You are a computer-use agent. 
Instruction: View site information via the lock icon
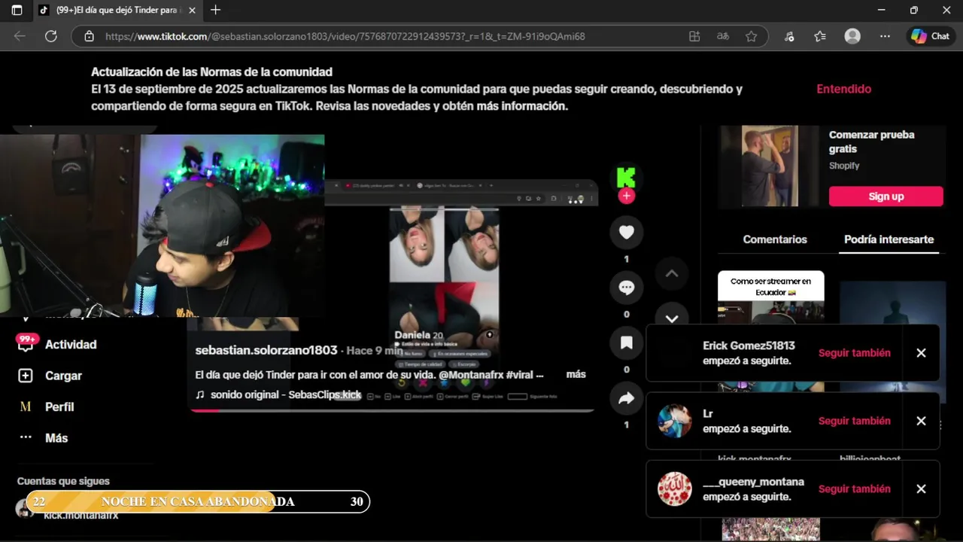tap(89, 36)
